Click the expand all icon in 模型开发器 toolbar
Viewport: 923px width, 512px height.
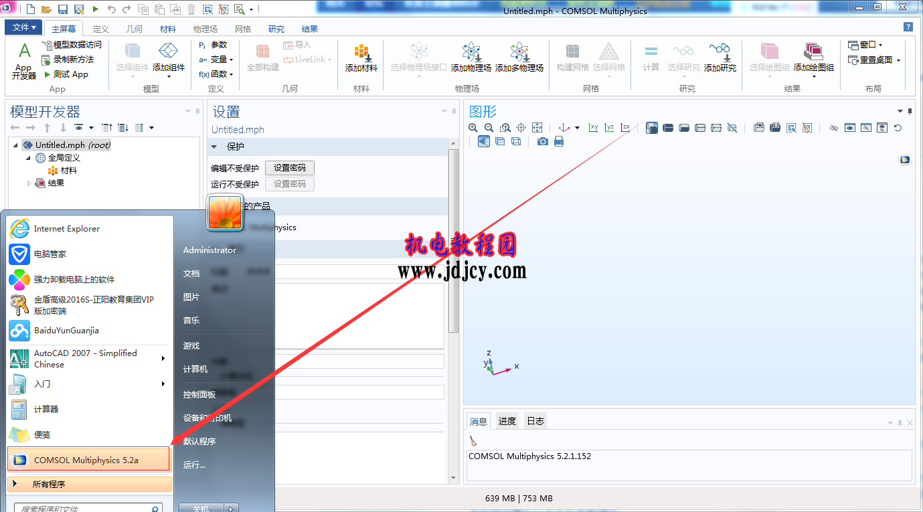pos(123,127)
